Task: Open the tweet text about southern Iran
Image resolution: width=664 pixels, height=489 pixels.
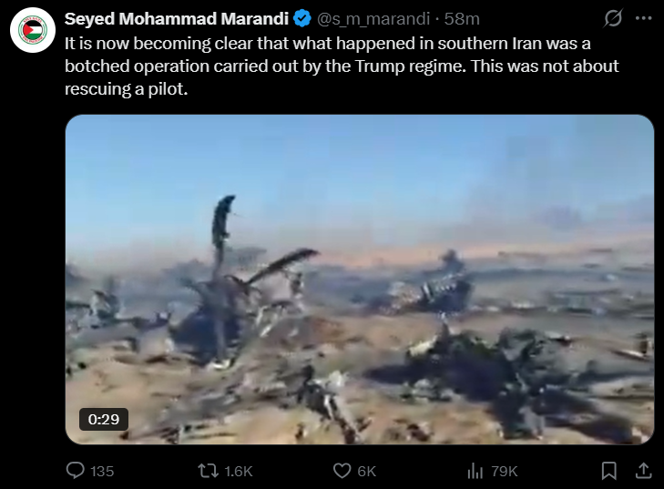Action: (x=342, y=66)
